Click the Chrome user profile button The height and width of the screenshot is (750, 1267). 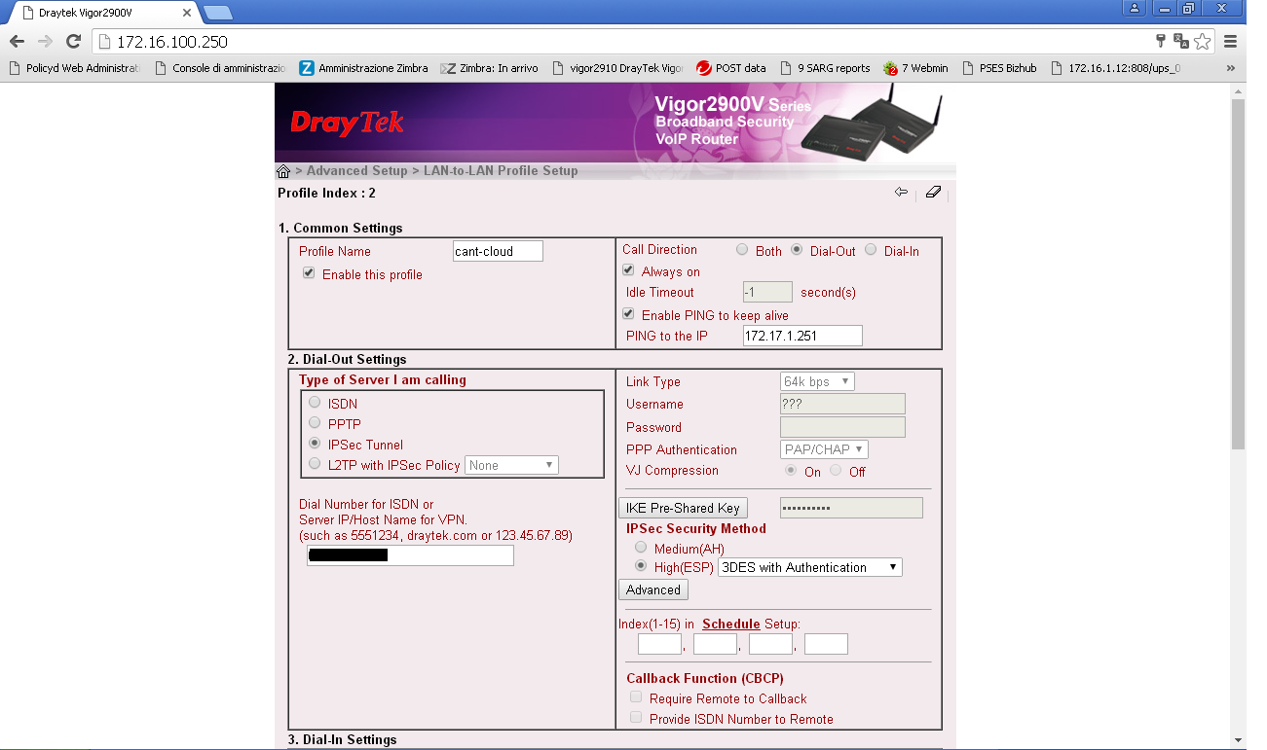point(1135,9)
